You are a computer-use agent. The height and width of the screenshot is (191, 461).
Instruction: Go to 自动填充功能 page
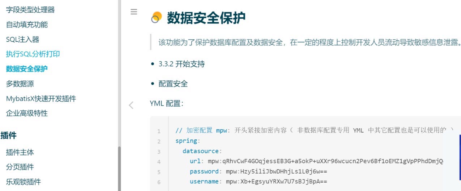27,25
